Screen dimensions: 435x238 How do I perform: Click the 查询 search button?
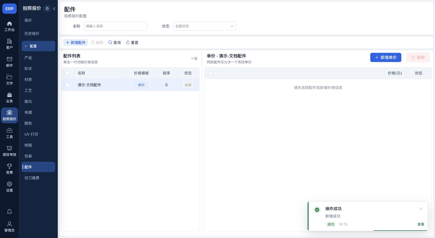115,43
